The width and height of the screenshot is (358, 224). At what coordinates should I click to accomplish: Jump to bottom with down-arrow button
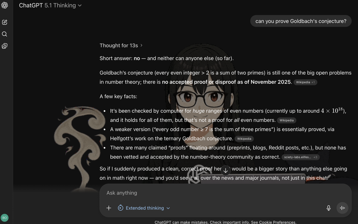(x=225, y=170)
